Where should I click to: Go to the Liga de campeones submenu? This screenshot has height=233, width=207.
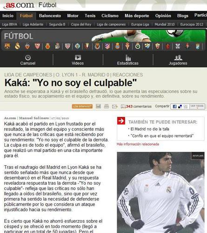pyautogui.click(x=111, y=25)
